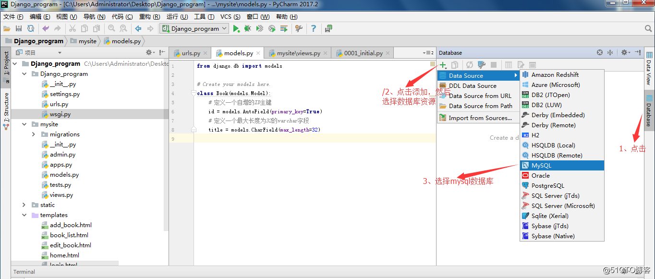Screen dimensions: 655x279
Task: Close the models.py tab
Action: click(258, 53)
